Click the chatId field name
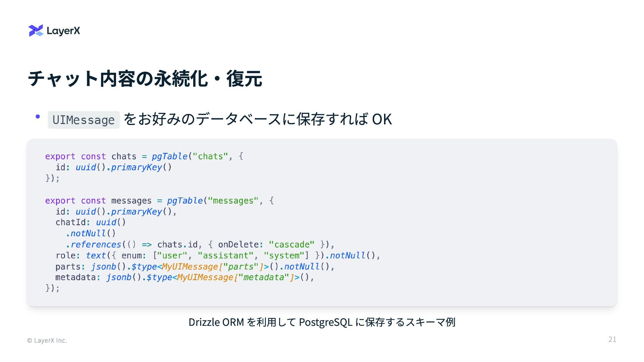This screenshot has width=644, height=362. point(70,223)
